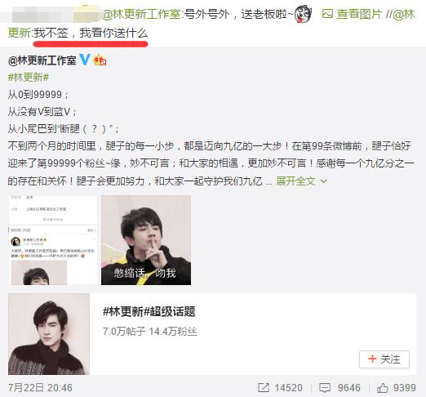Open @林更新工作室 mention in repost text
The width and height of the screenshot is (426, 397).
(x=141, y=14)
